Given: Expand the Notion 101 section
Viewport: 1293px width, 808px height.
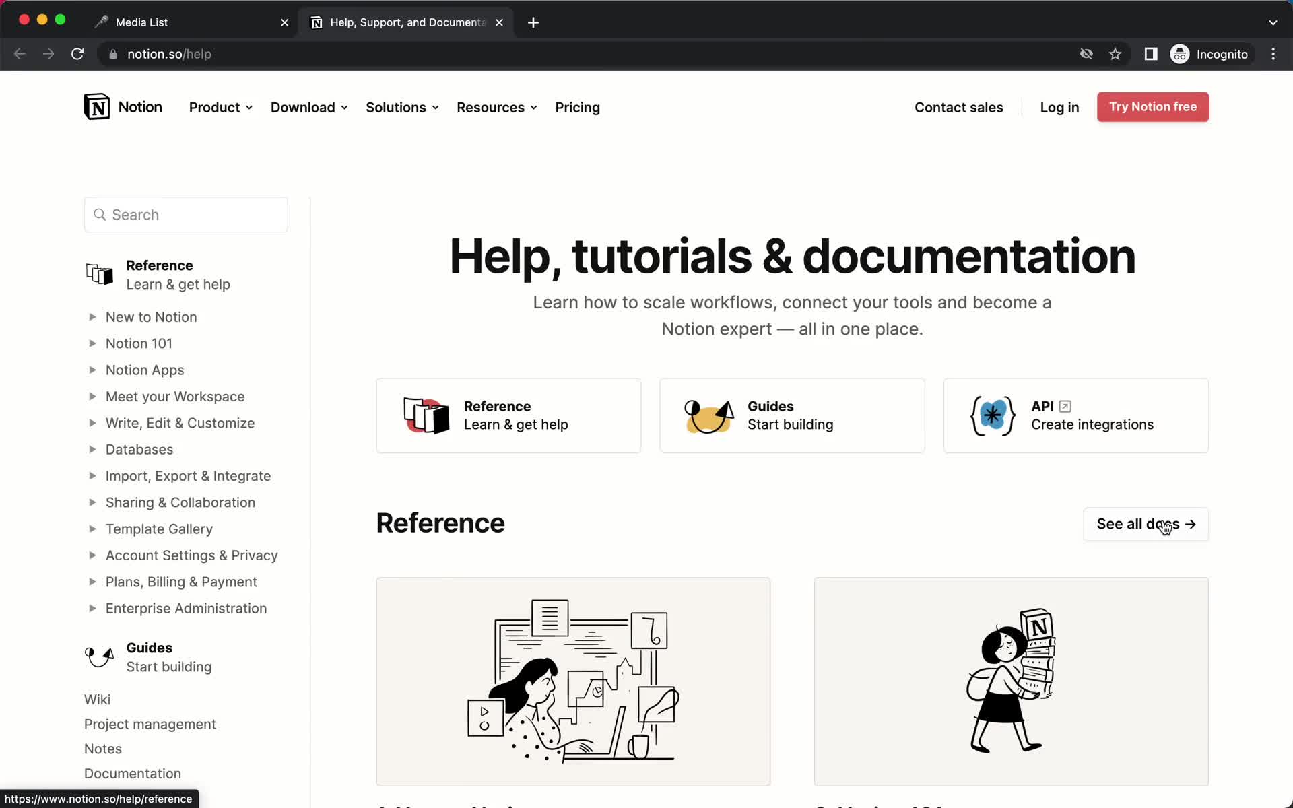Looking at the screenshot, I should pyautogui.click(x=92, y=343).
